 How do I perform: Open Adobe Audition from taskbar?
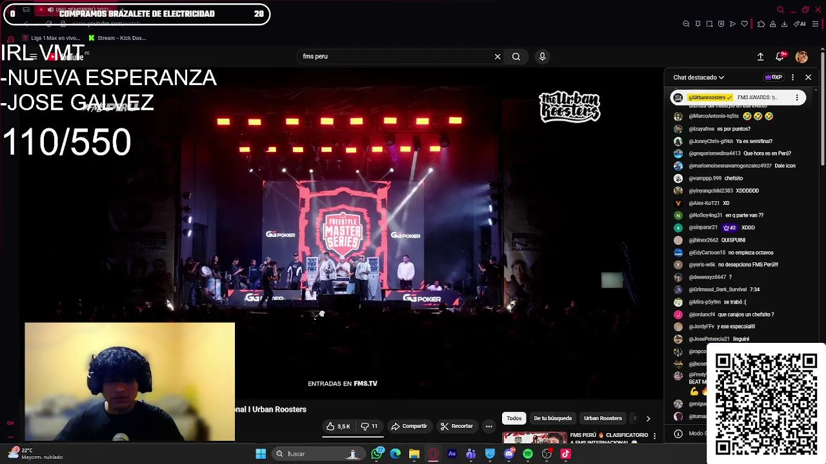pos(452,454)
